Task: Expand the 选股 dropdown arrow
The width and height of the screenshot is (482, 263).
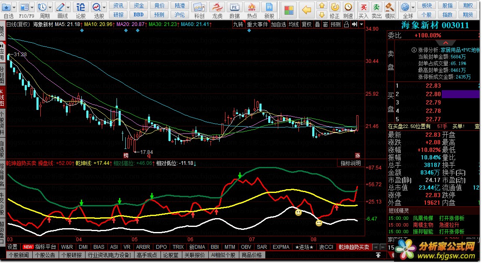Action: 104,7
